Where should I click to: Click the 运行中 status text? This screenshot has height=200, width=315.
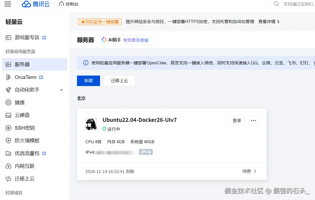(x=114, y=129)
